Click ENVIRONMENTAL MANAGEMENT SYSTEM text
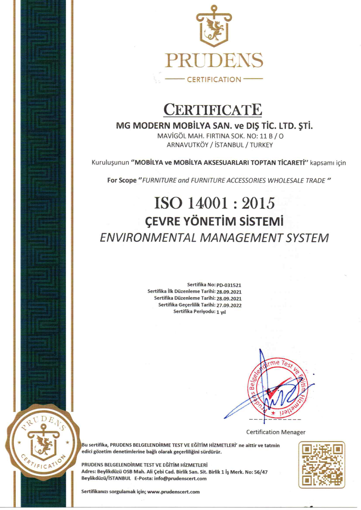Screen dimensions: 361x510 [x=214, y=238]
